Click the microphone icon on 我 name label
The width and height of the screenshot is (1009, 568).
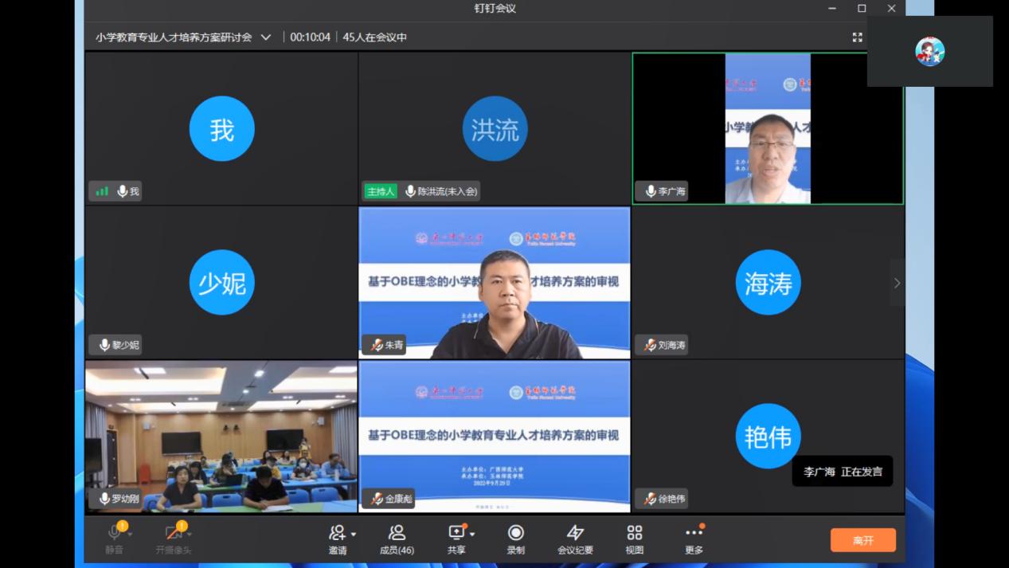pos(123,191)
